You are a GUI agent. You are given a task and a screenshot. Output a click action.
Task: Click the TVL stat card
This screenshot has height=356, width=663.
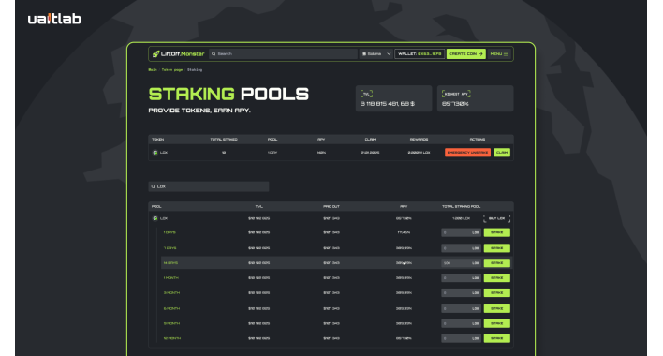(x=393, y=98)
